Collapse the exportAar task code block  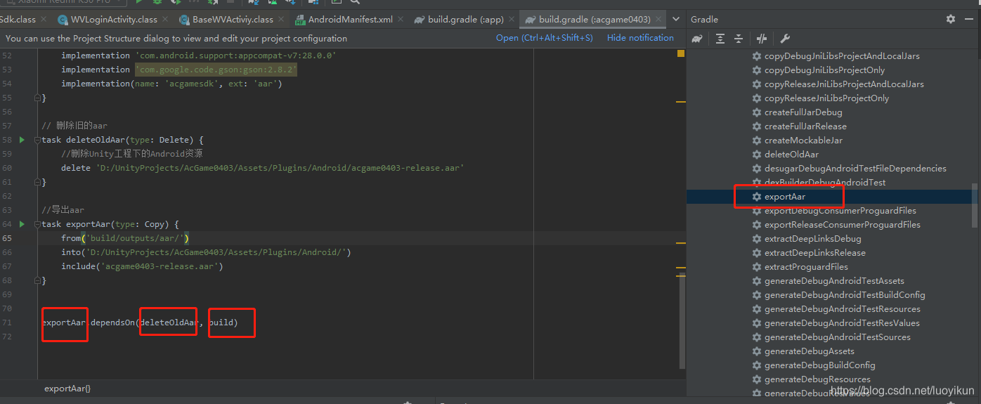point(37,224)
